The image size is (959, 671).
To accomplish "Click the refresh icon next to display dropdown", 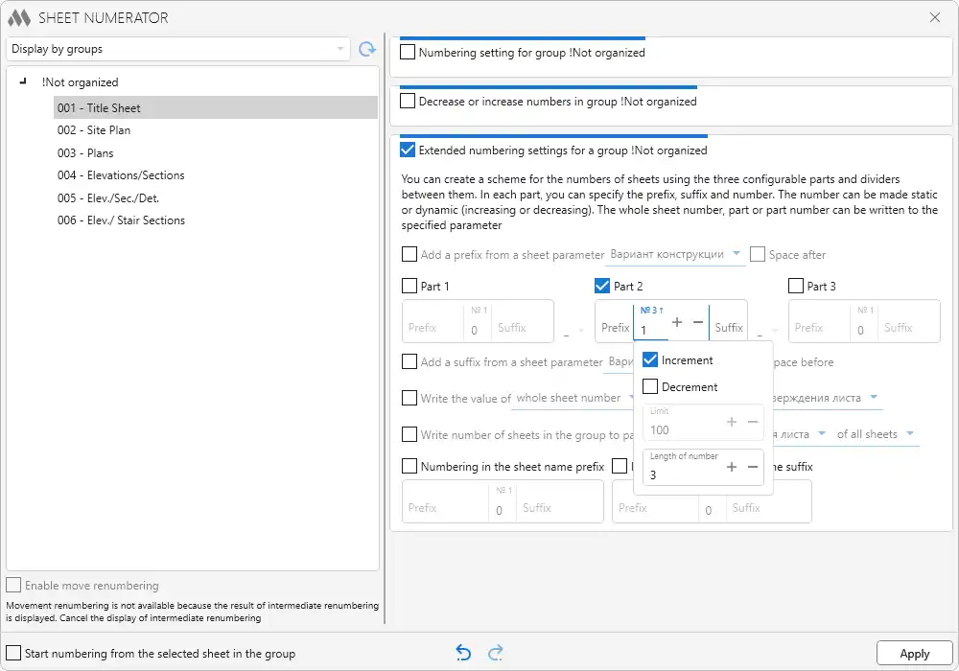I will tap(367, 49).
